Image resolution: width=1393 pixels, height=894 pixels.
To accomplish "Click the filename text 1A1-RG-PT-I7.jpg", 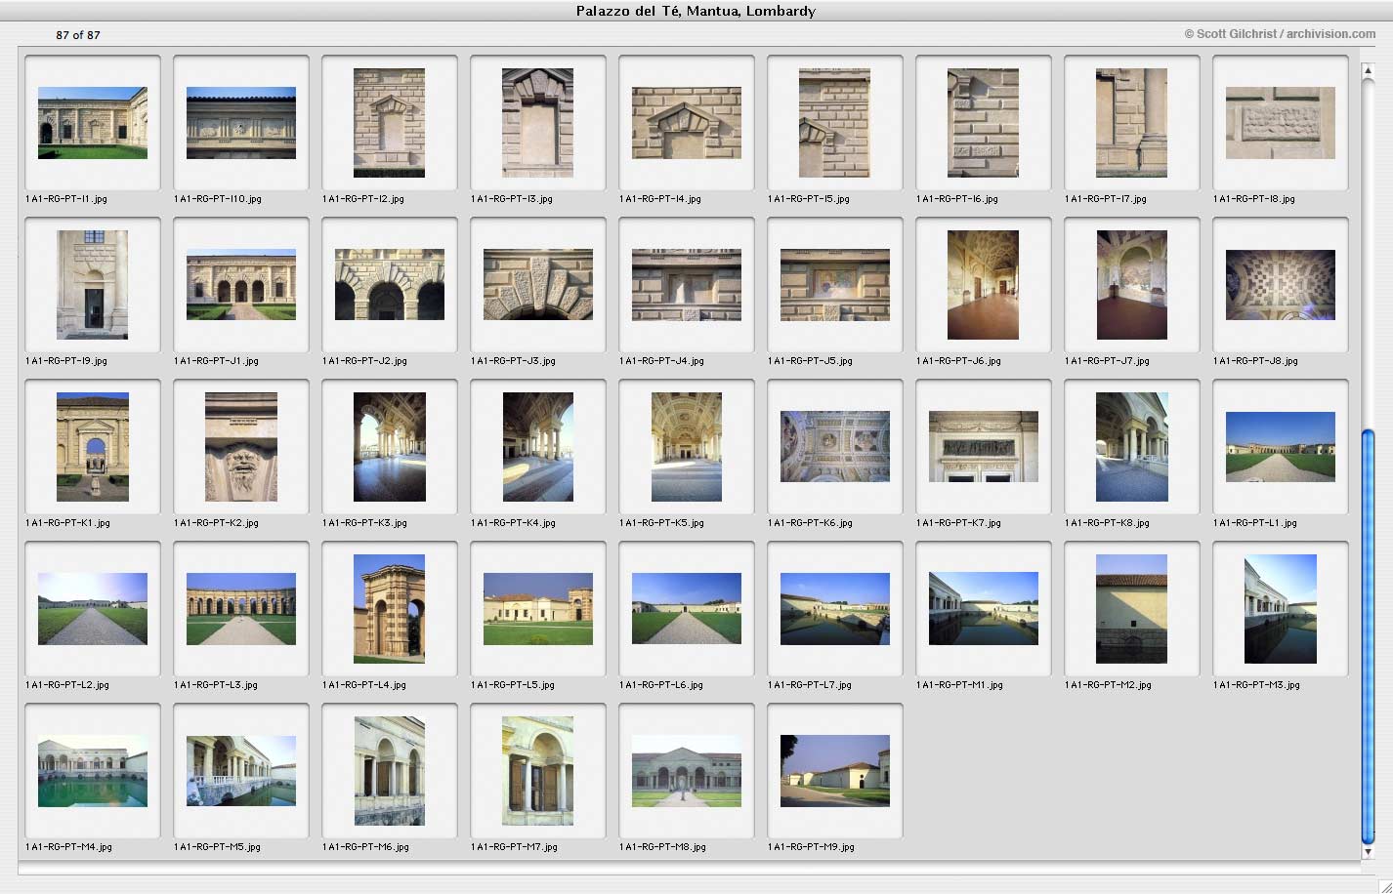I will pyautogui.click(x=1106, y=199).
